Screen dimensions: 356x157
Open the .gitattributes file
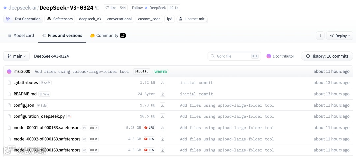tap(26, 83)
